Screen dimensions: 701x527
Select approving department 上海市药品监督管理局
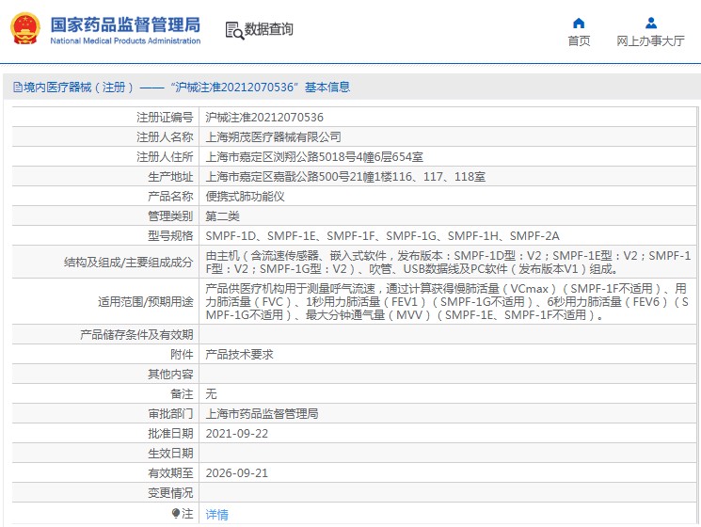click(262, 413)
